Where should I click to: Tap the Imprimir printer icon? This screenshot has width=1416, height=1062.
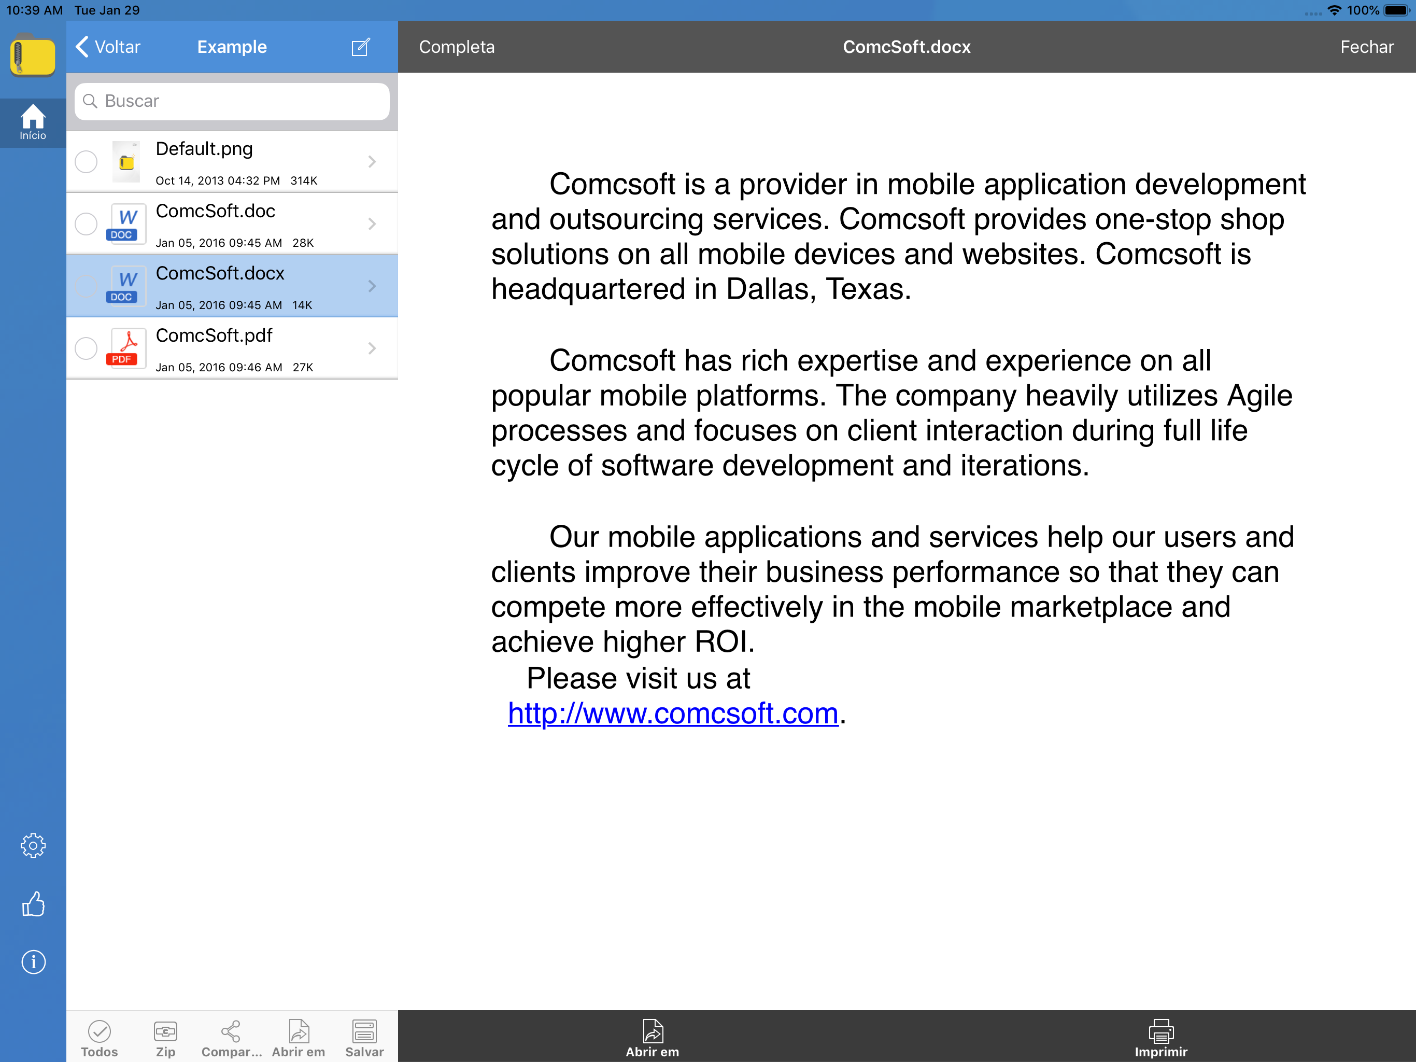pos(1160,1038)
